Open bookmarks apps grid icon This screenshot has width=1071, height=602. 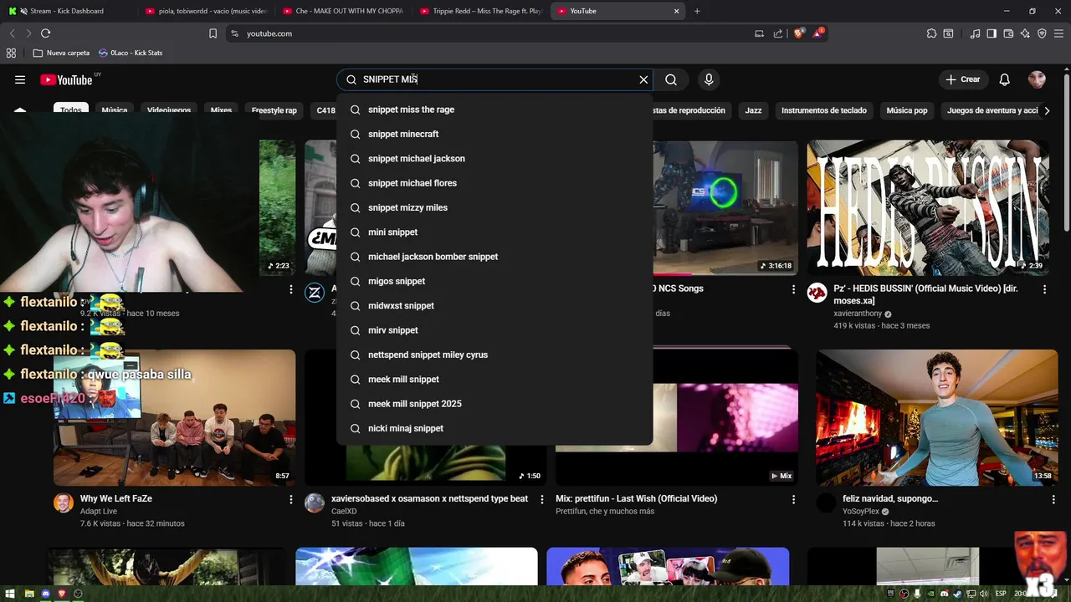11,53
